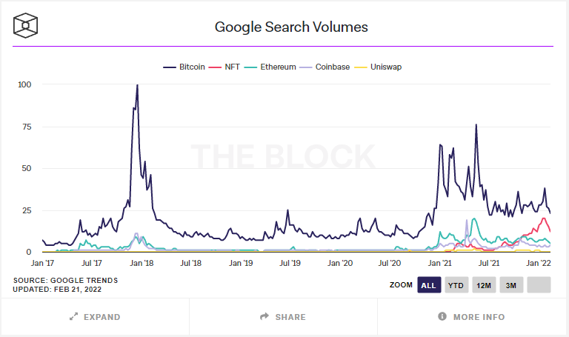Toggle the Coinbase legend entry
Image resolution: width=569 pixels, height=337 pixels.
[x=325, y=67]
